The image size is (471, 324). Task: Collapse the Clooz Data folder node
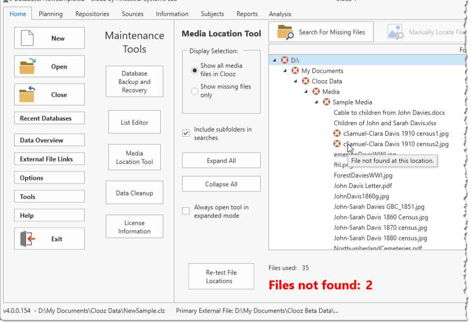point(296,82)
